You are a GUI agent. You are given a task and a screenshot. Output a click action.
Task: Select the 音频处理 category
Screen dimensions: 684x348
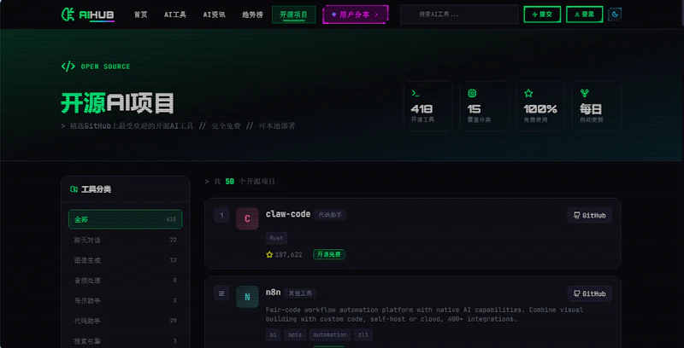125,281
